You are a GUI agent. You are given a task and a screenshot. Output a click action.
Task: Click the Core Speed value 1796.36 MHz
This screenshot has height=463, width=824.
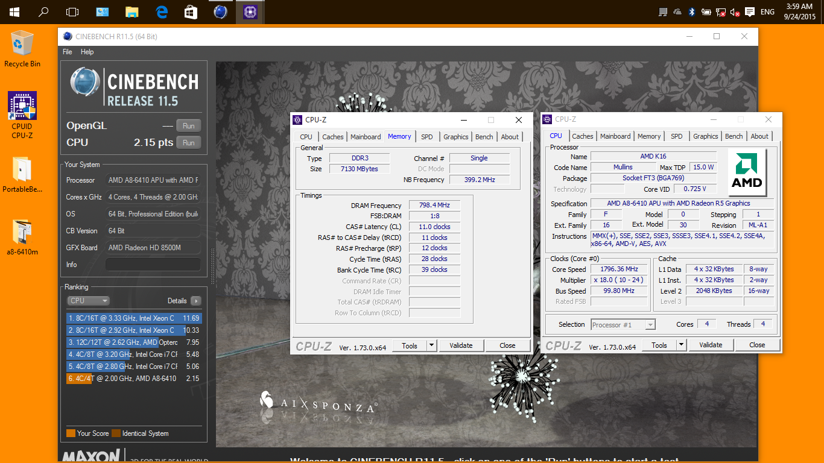pyautogui.click(x=619, y=269)
